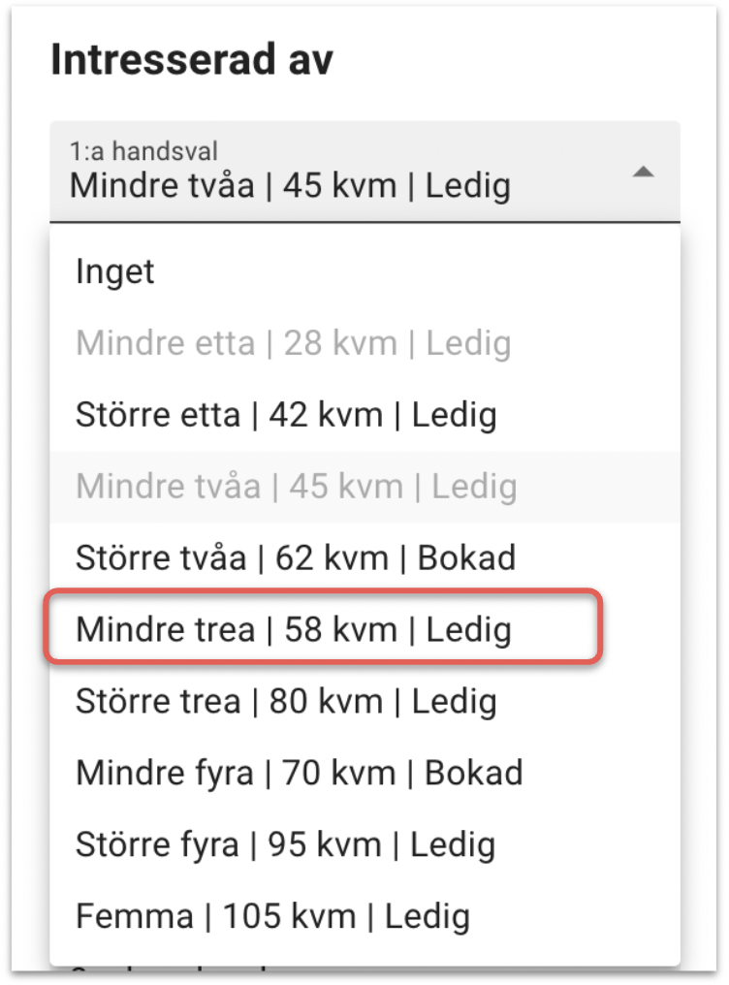Collapse the 1:a handsval dropdown arrow
This screenshot has height=985, width=729.
[x=643, y=173]
